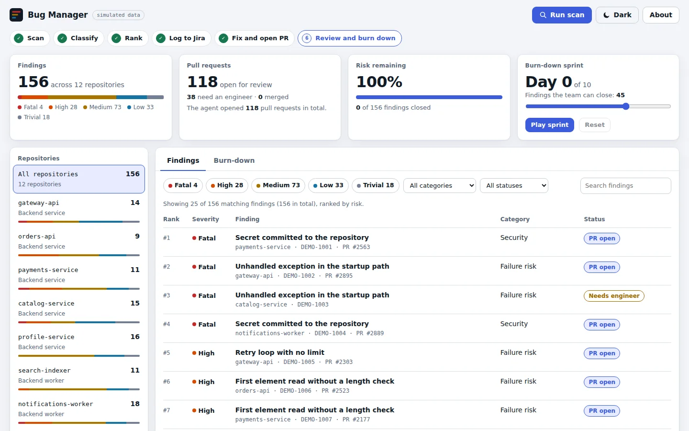
Task: Open the About page
Action: click(x=661, y=15)
